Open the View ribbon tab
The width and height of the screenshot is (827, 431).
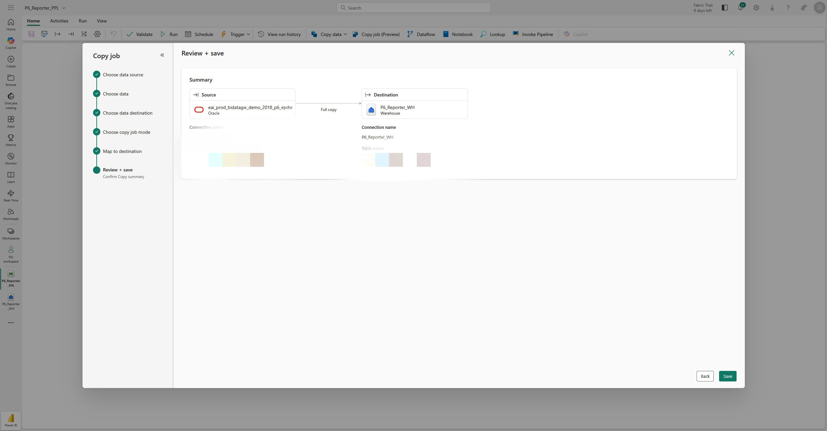(102, 21)
